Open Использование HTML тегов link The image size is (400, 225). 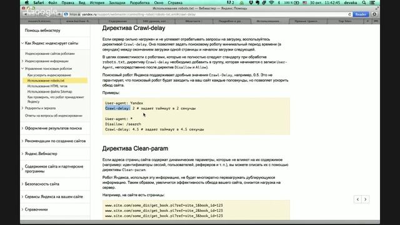47,86
